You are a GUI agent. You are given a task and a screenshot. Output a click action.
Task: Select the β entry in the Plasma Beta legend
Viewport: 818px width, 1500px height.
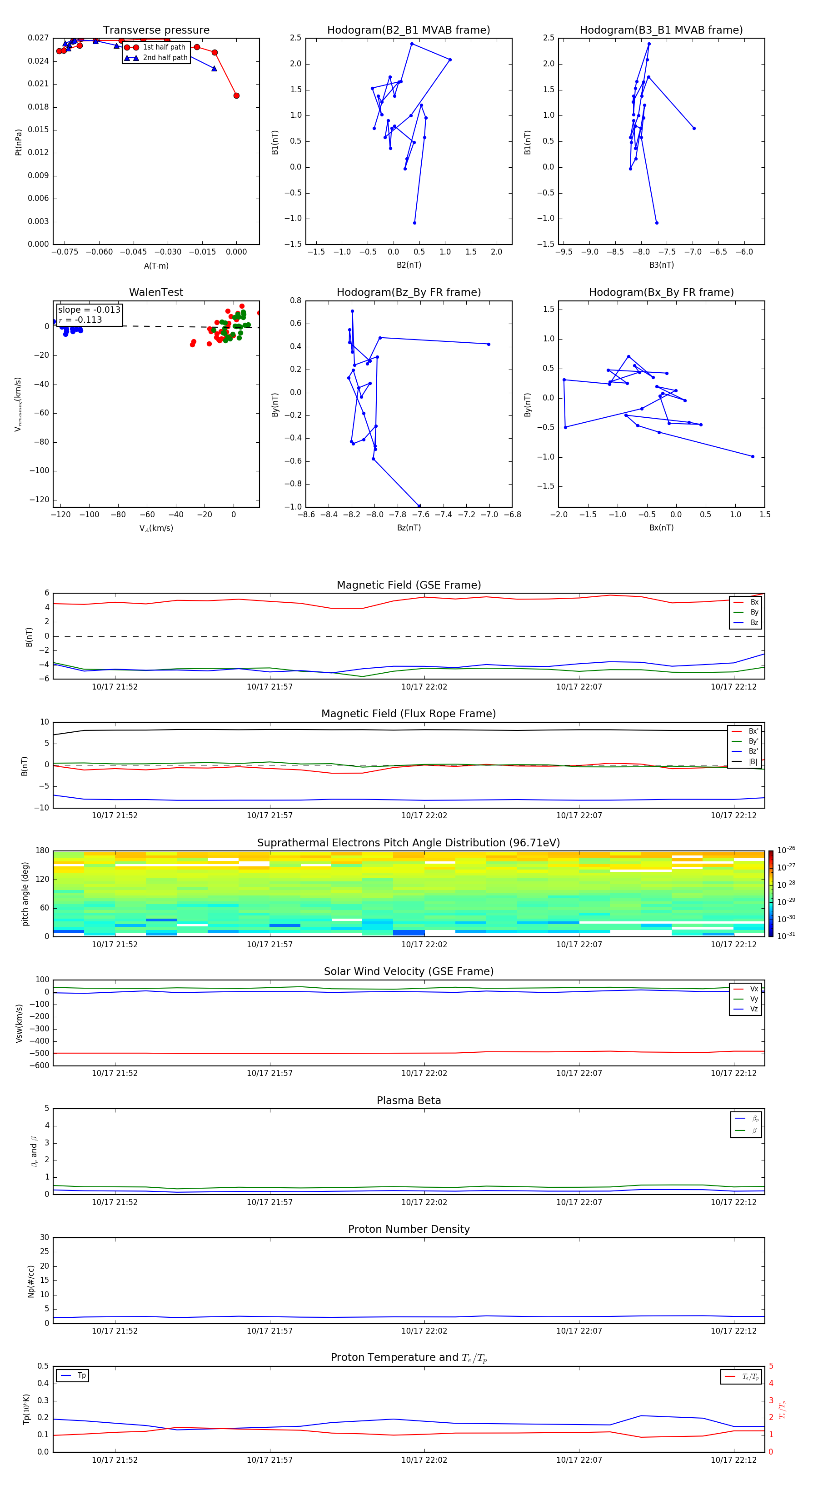(746, 1130)
